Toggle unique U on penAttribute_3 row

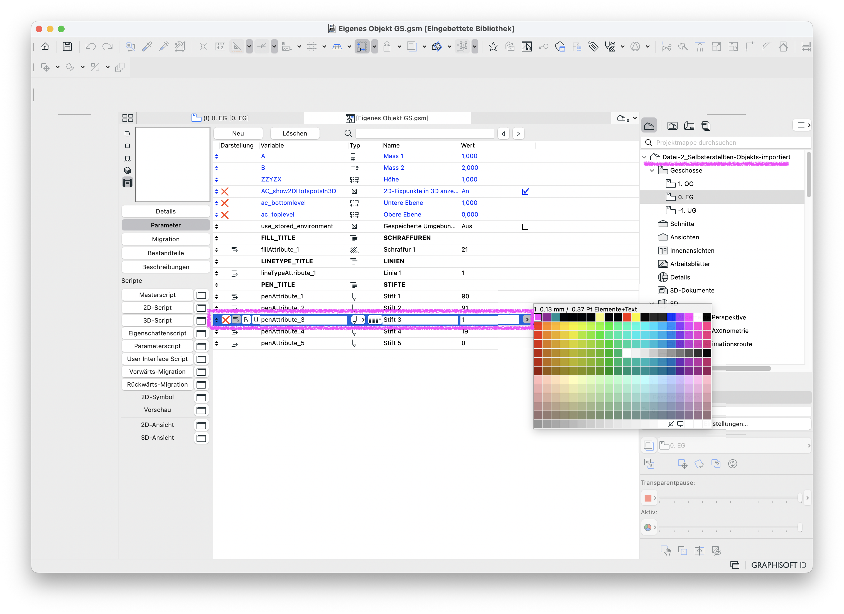coord(256,320)
